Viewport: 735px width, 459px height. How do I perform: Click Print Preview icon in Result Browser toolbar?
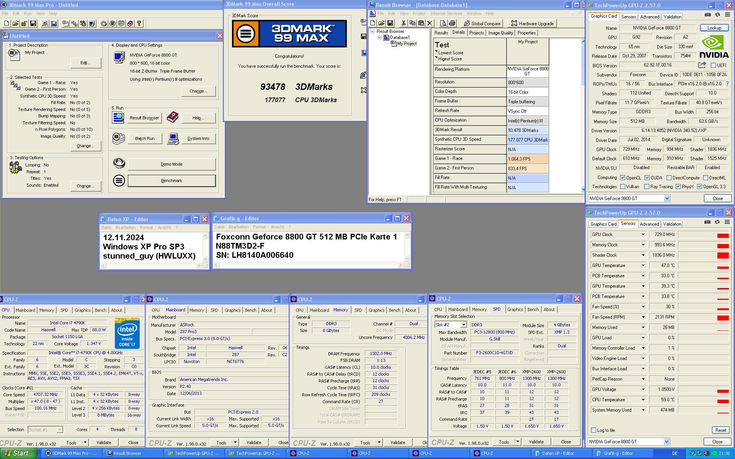pyautogui.click(x=443, y=23)
